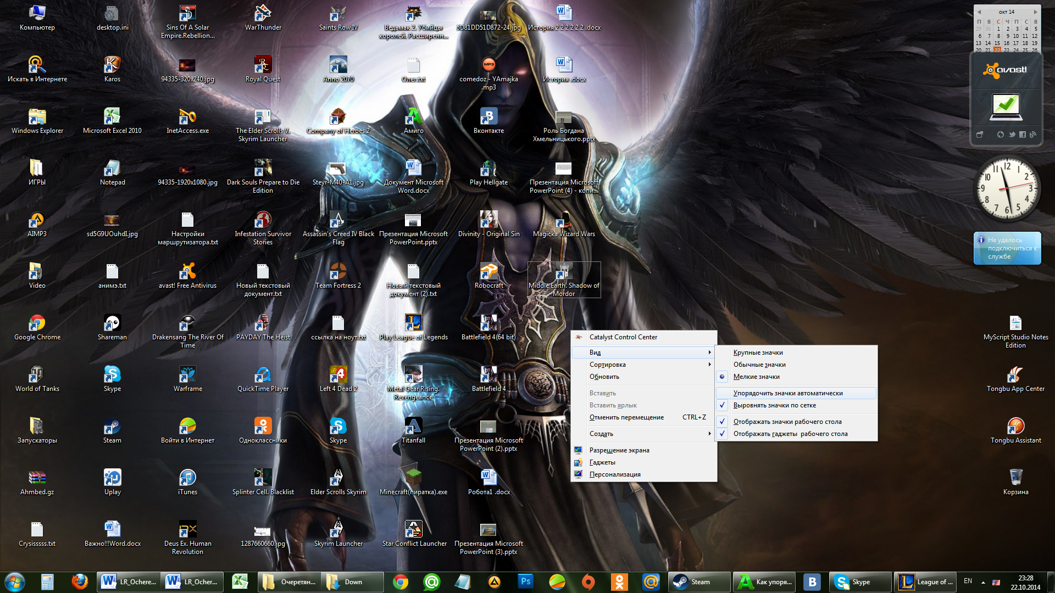Open Left 4 Dead 2 shortcut
This screenshot has width=1055, height=593.
point(338,379)
